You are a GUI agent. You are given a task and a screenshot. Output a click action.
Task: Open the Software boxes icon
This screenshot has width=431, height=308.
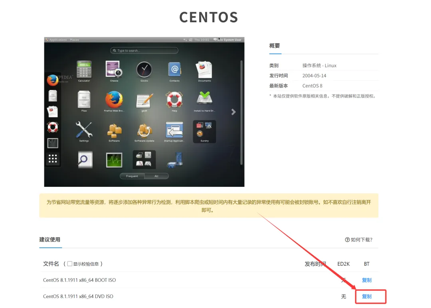[x=114, y=131]
